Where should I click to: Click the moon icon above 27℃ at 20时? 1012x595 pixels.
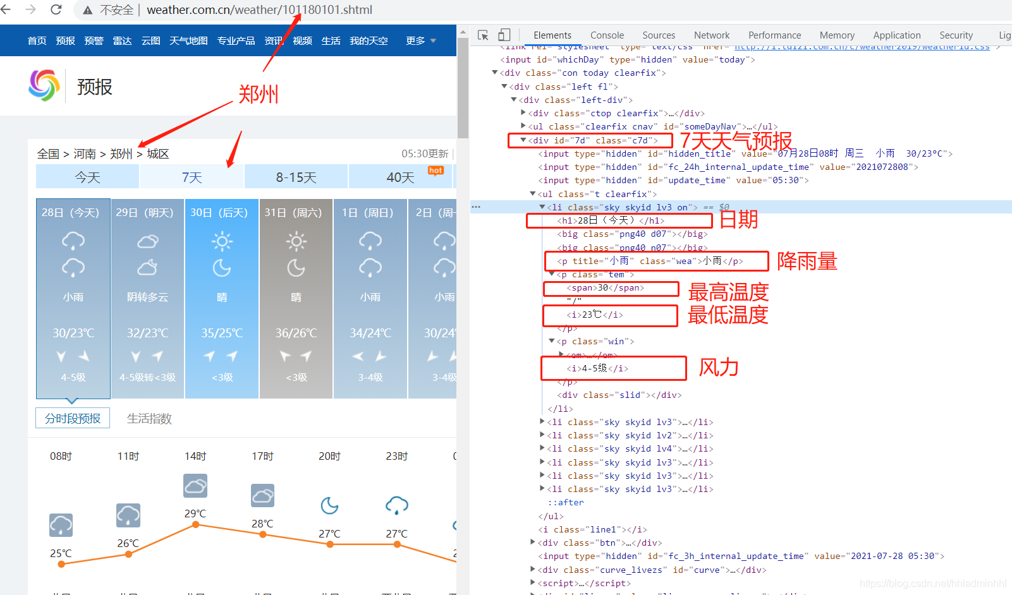tap(329, 505)
